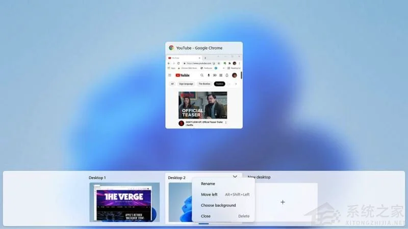Screen dimensions: 408x229
Task: Open the Desktop 2 thumbnail preview
Action: point(180,202)
